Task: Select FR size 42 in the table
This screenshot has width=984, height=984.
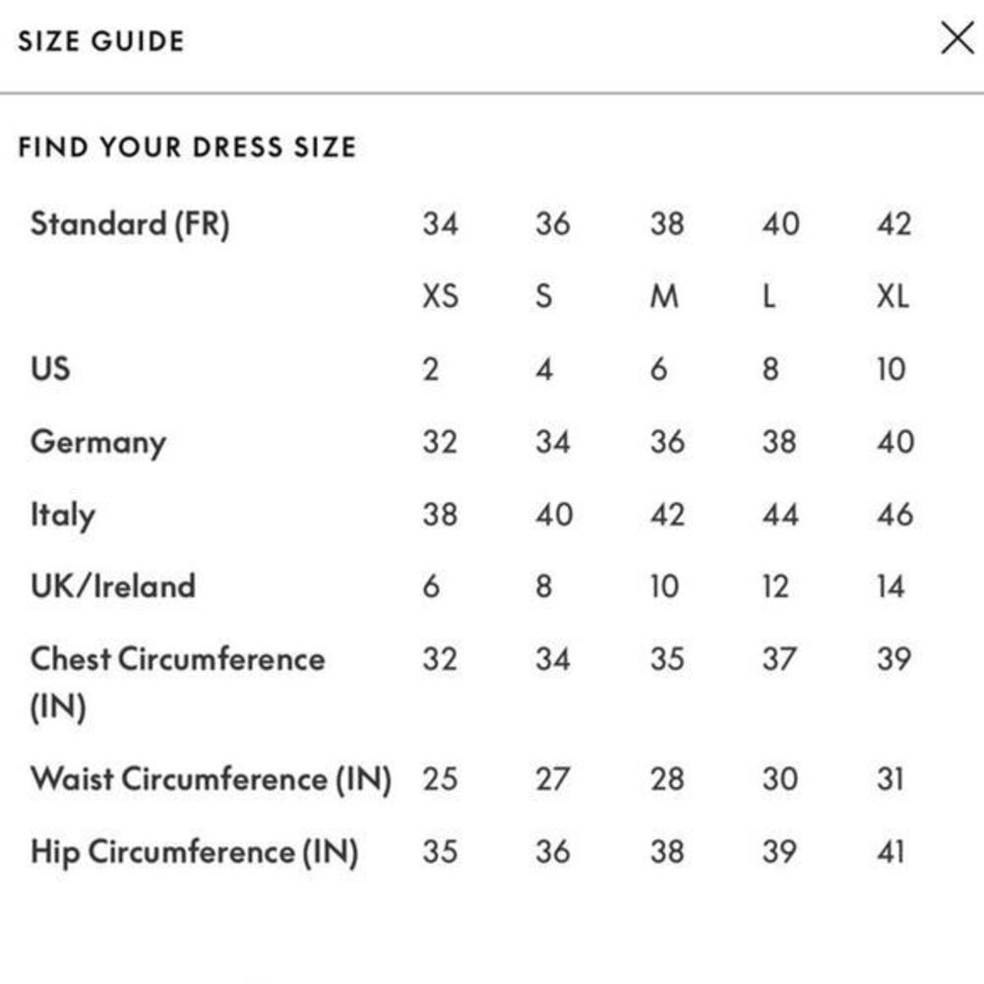Action: coord(893,224)
